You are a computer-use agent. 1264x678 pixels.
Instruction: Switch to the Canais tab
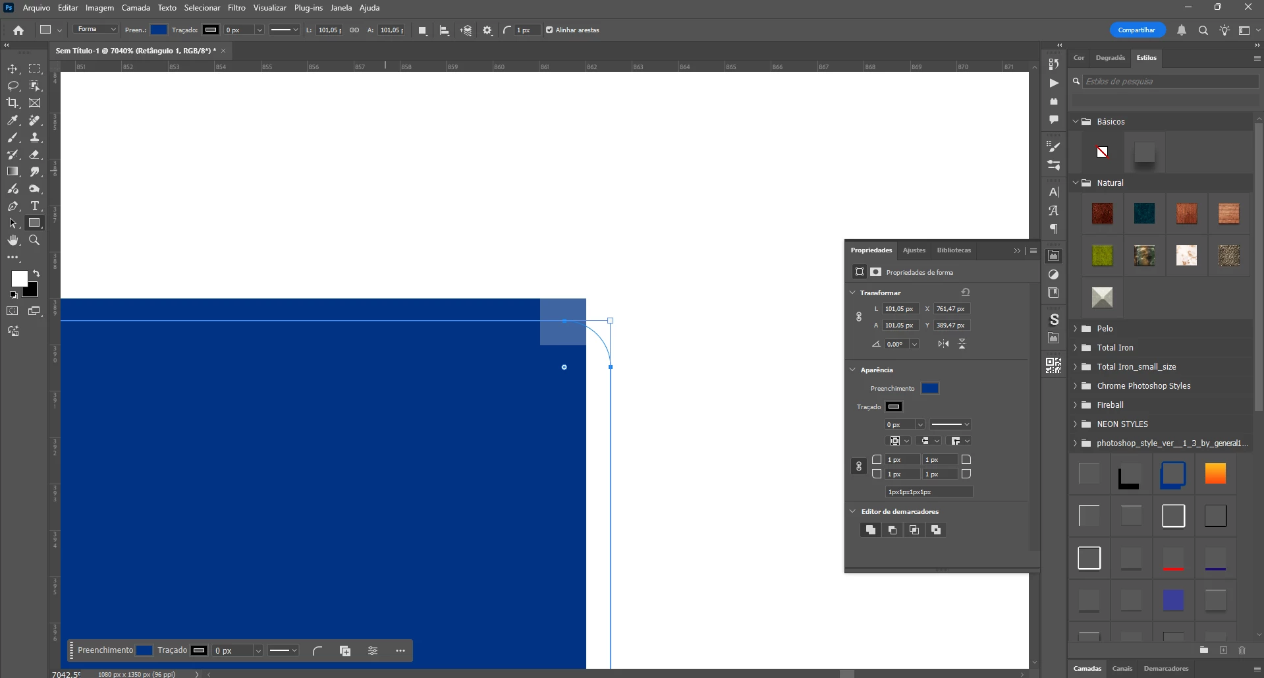[1122, 669]
